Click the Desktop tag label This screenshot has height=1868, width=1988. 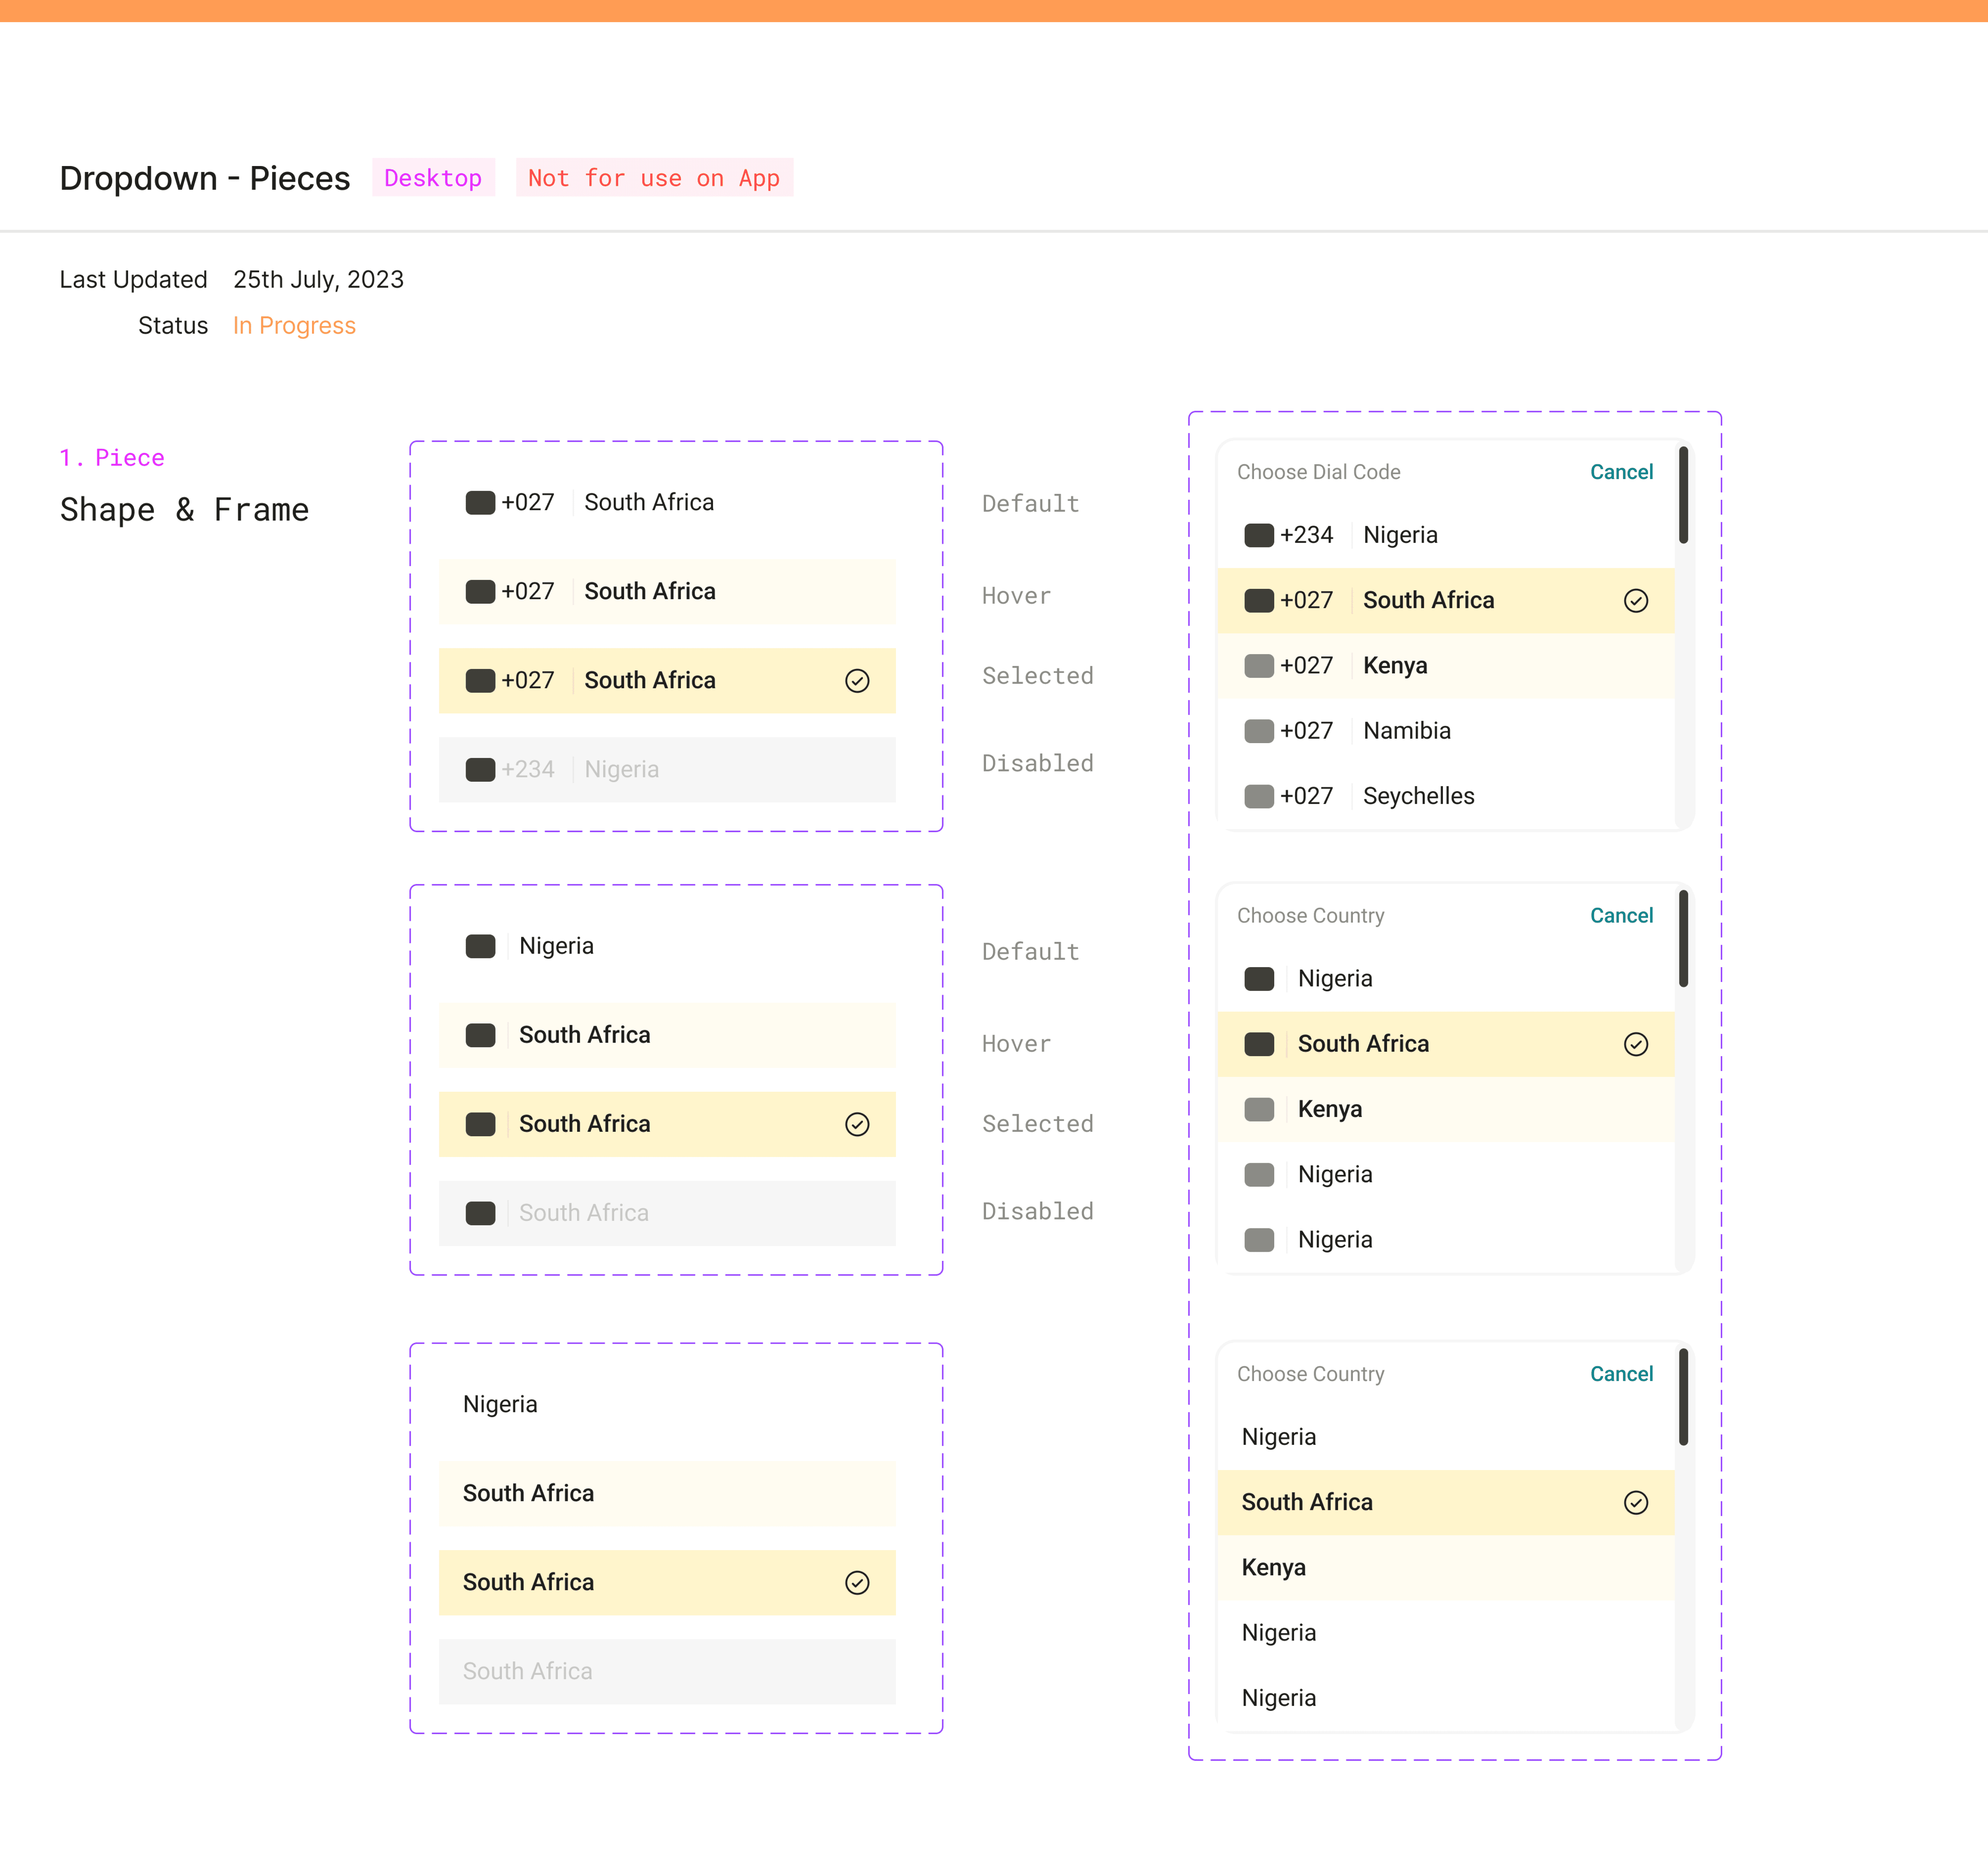(433, 178)
